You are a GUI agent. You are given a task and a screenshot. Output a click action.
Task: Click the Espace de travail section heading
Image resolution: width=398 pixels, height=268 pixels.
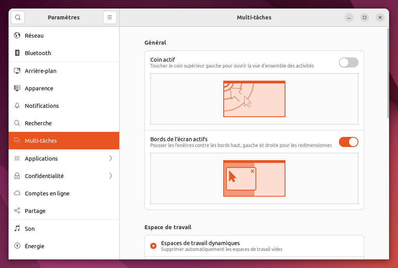tap(168, 227)
